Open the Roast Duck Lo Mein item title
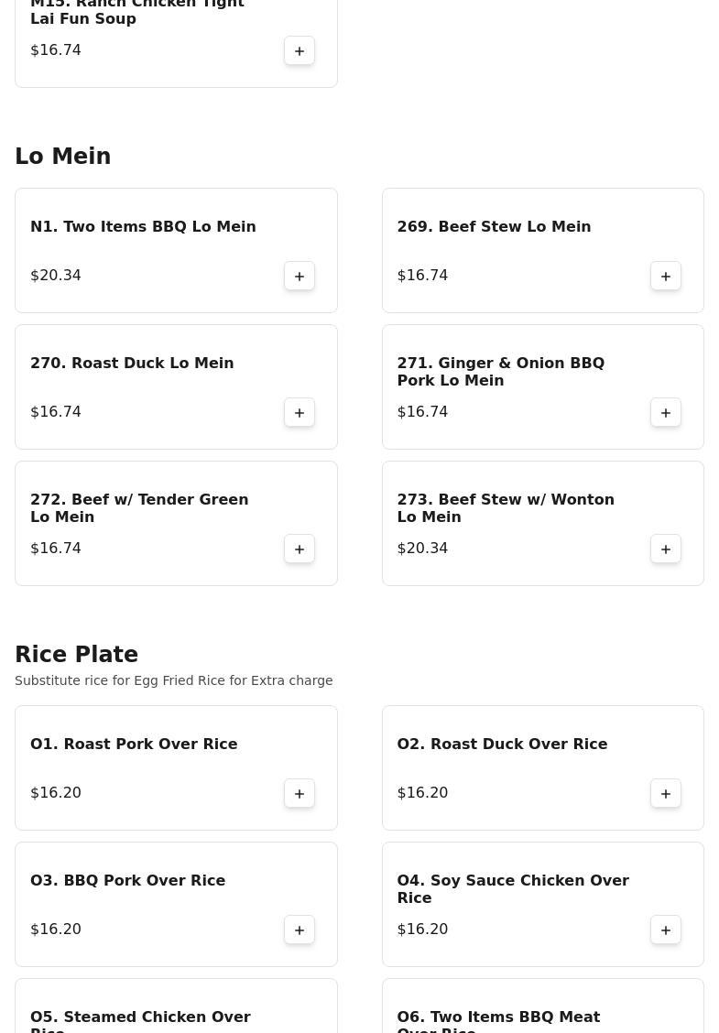The height and width of the screenshot is (1033, 719). (132, 364)
